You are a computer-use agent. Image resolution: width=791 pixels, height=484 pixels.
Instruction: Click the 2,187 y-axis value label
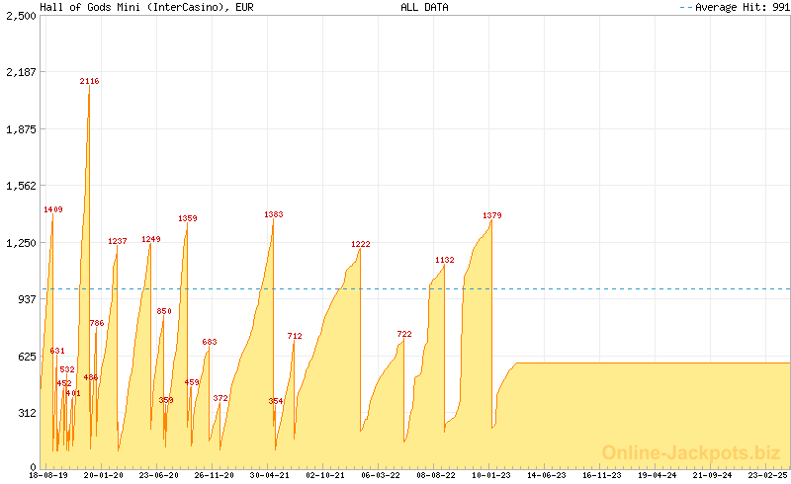20,72
